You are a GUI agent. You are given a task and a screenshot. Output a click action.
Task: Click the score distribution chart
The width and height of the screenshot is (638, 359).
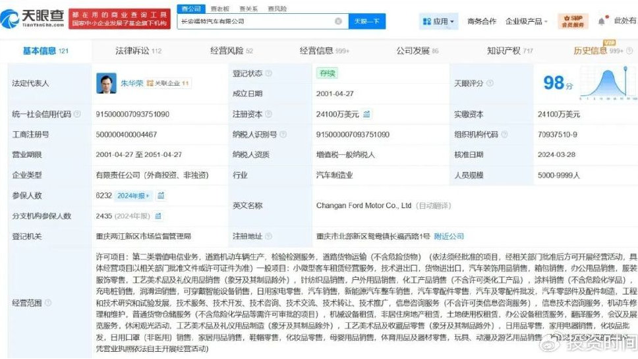[608, 84]
